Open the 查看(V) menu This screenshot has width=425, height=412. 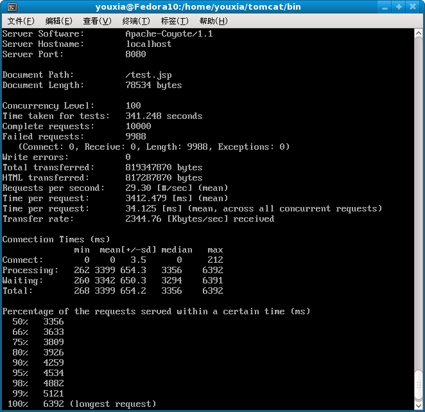(97, 21)
